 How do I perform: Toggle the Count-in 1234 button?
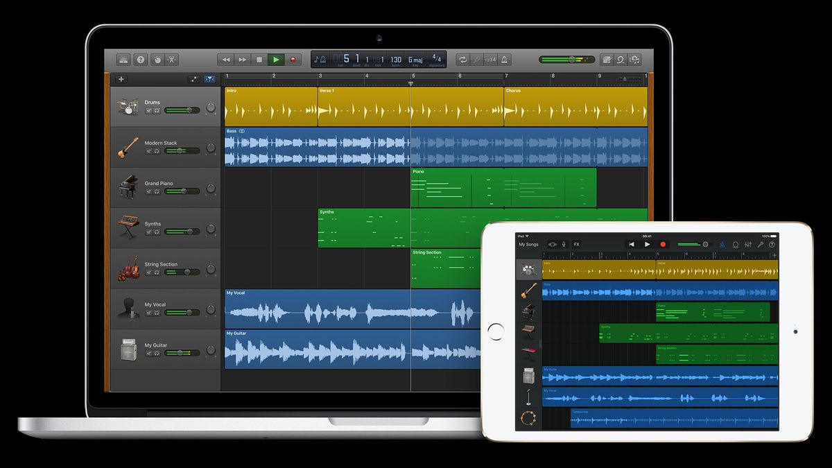click(492, 60)
